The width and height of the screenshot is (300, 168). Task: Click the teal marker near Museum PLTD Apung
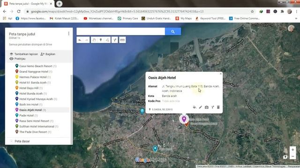pyautogui.click(x=142, y=111)
